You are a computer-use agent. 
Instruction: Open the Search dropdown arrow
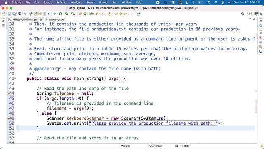pyautogui.click(x=99, y=14)
